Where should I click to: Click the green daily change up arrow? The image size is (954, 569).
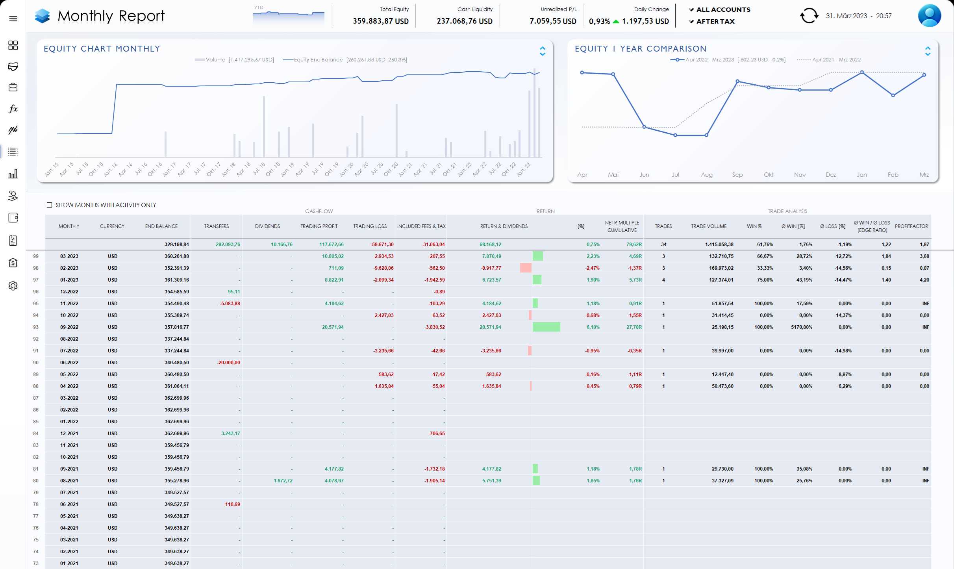(616, 21)
